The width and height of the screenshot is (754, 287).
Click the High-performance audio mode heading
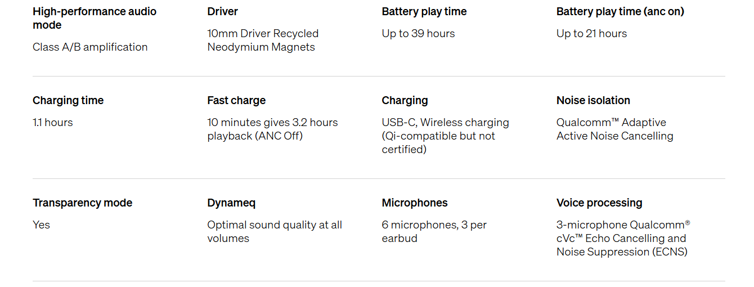(x=95, y=18)
